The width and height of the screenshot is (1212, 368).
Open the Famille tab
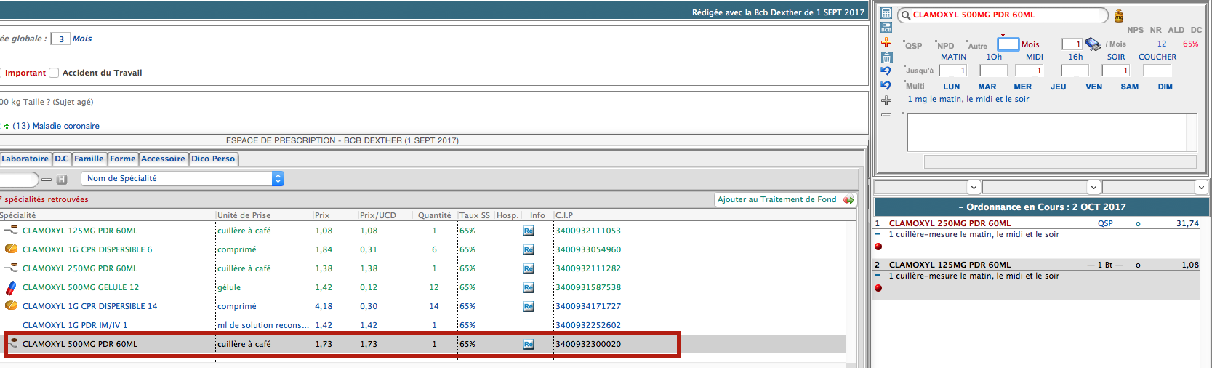[89, 159]
